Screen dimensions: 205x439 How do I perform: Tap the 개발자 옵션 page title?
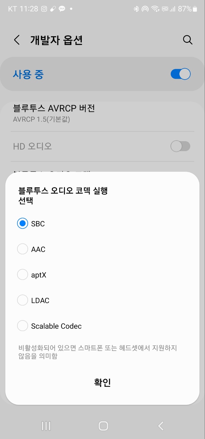click(x=56, y=40)
